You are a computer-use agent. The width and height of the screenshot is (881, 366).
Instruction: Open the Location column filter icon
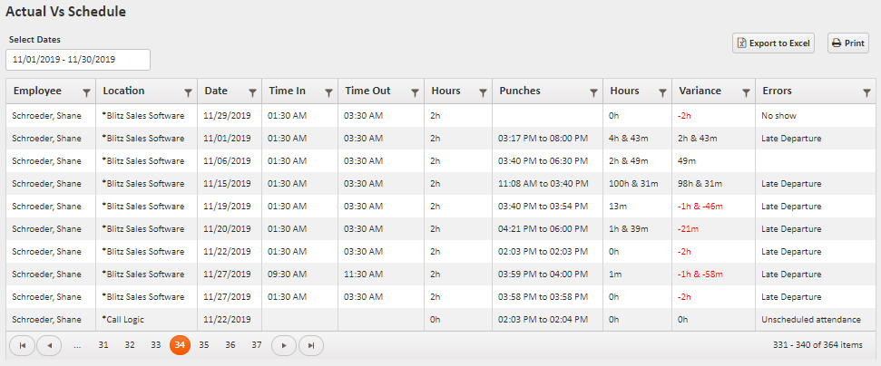[x=189, y=92]
